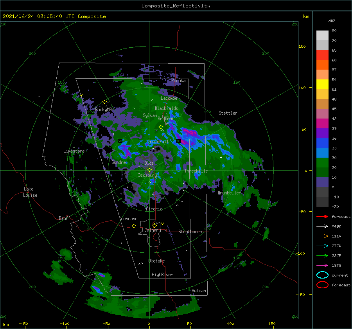
Task: Click the Innisfail city label
Action: [158, 142]
